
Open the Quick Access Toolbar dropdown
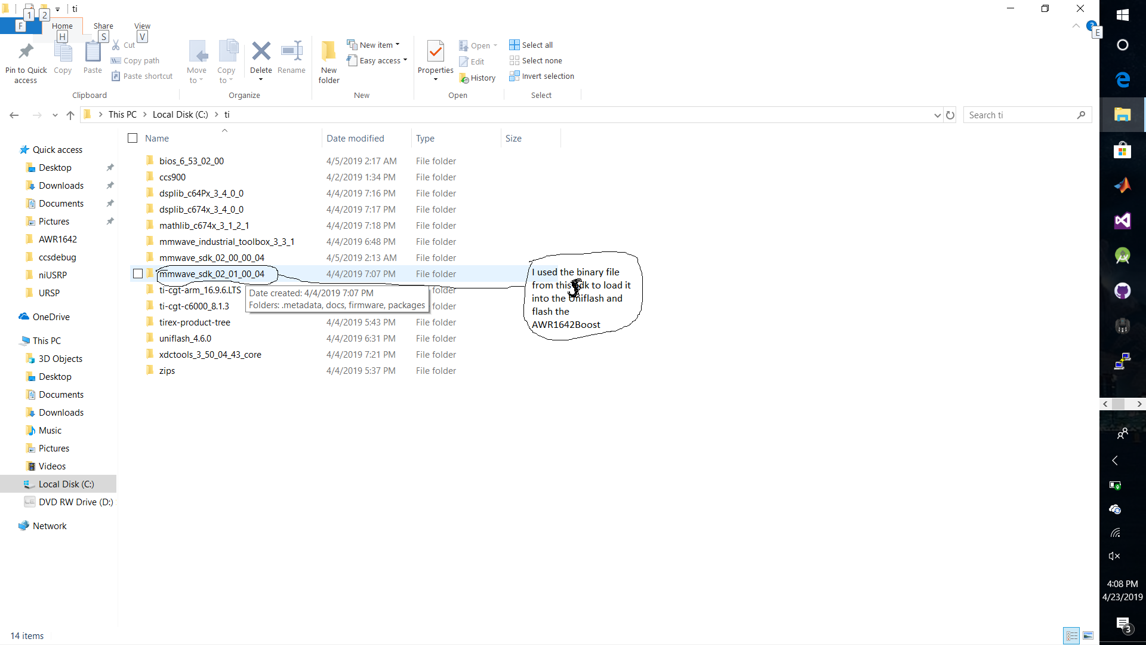[x=58, y=9]
